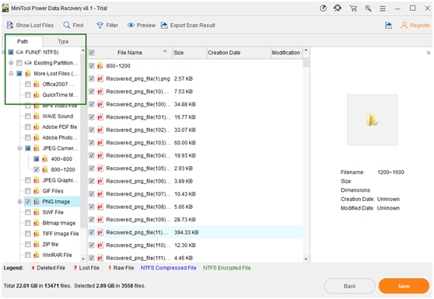
Task: Click the shopping cart icon
Action: [353, 9]
